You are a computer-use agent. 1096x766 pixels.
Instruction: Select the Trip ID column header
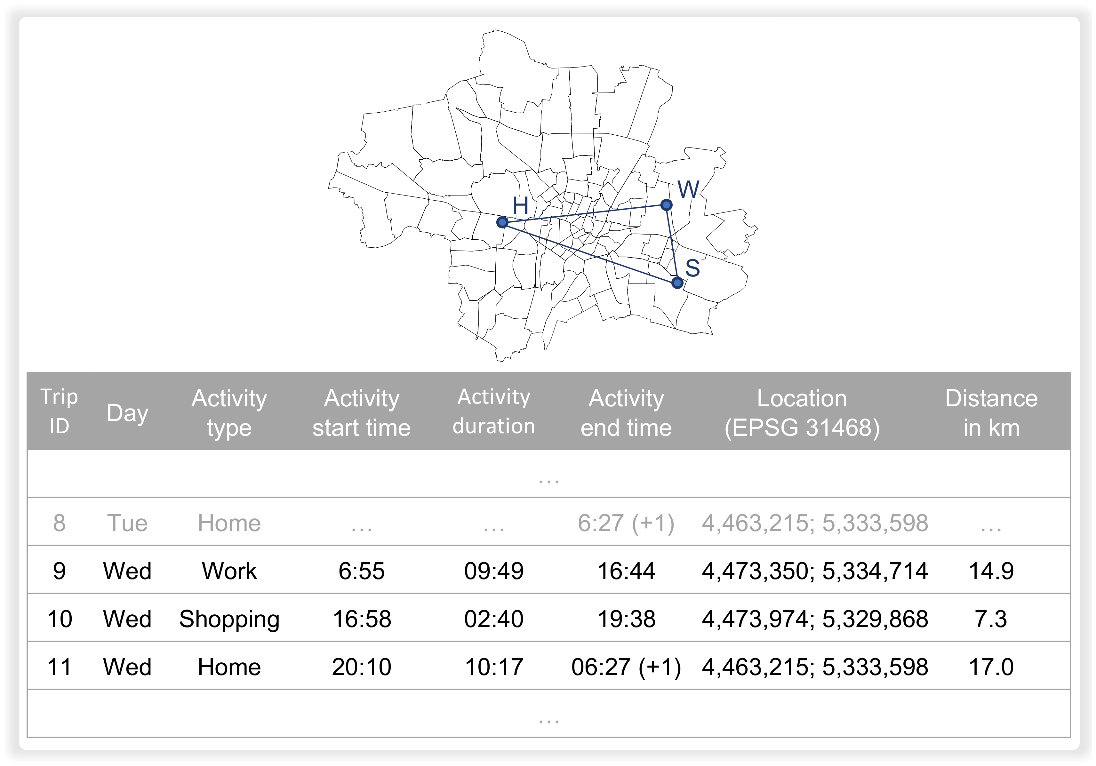point(59,411)
